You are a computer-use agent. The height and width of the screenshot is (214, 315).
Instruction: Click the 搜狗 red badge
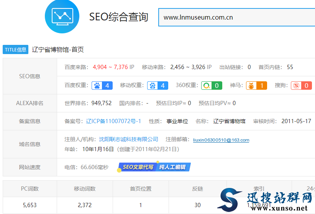coord(301,86)
